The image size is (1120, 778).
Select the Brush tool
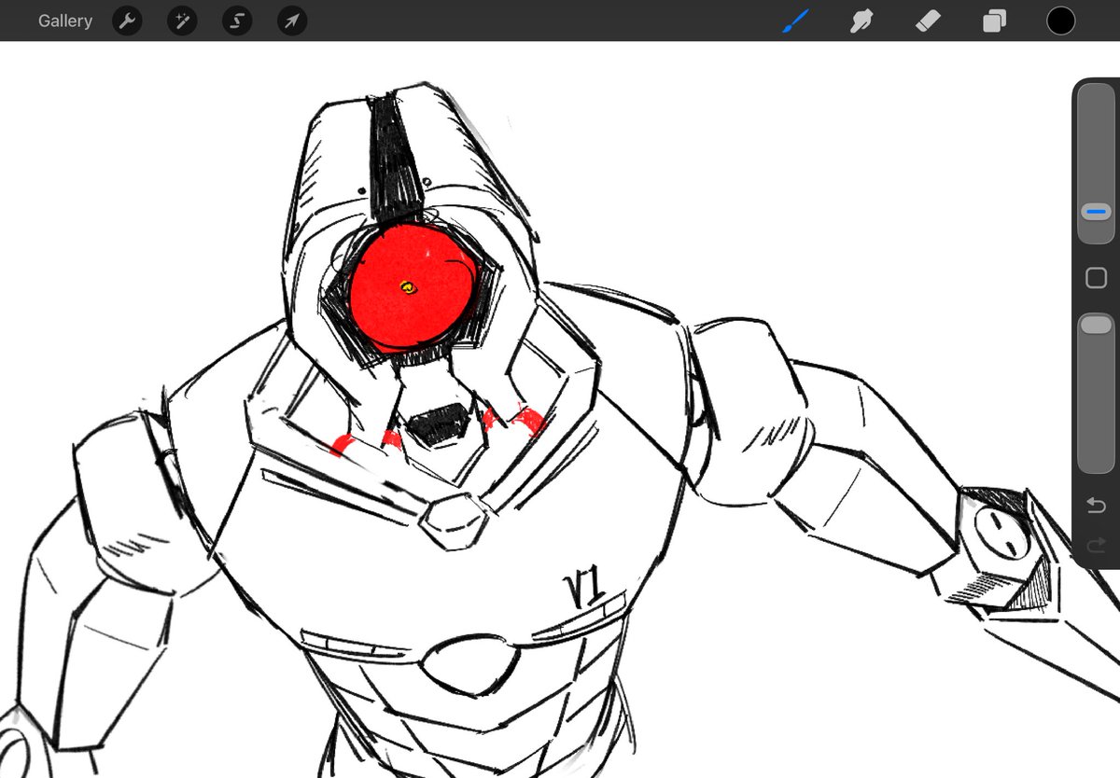click(796, 21)
